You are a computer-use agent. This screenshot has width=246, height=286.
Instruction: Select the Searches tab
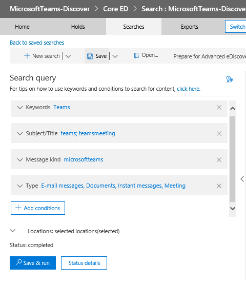(134, 27)
